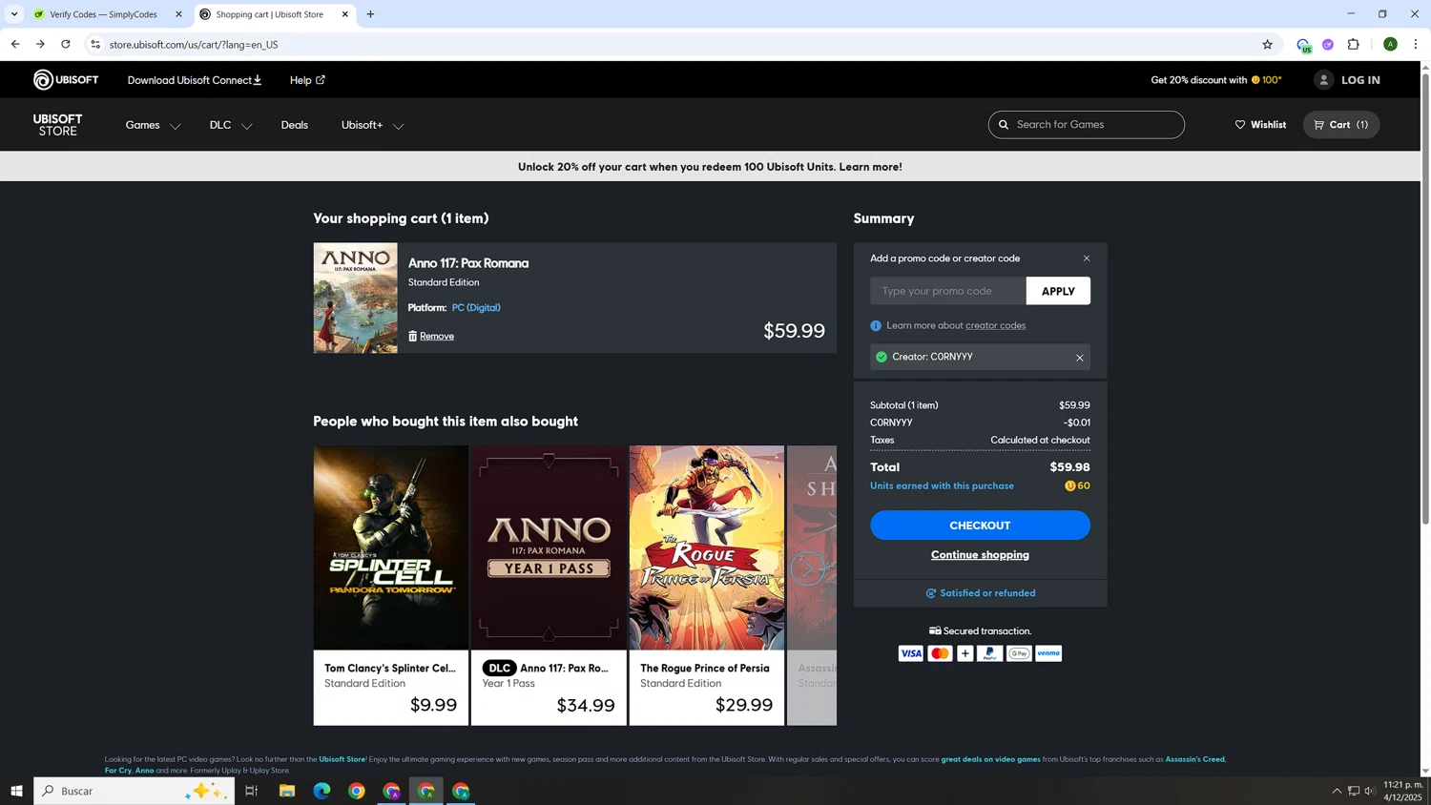This screenshot has width=1431, height=805.
Task: Click LOG IN text
Action: pos(1360,80)
